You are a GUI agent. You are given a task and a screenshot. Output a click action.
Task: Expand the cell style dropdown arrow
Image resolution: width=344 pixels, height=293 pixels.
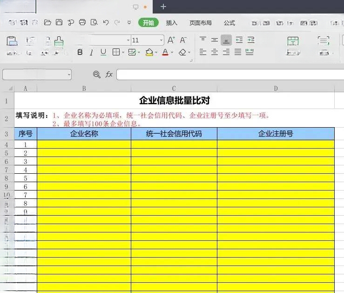(139, 52)
